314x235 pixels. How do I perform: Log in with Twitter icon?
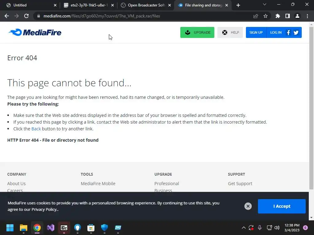point(296,32)
